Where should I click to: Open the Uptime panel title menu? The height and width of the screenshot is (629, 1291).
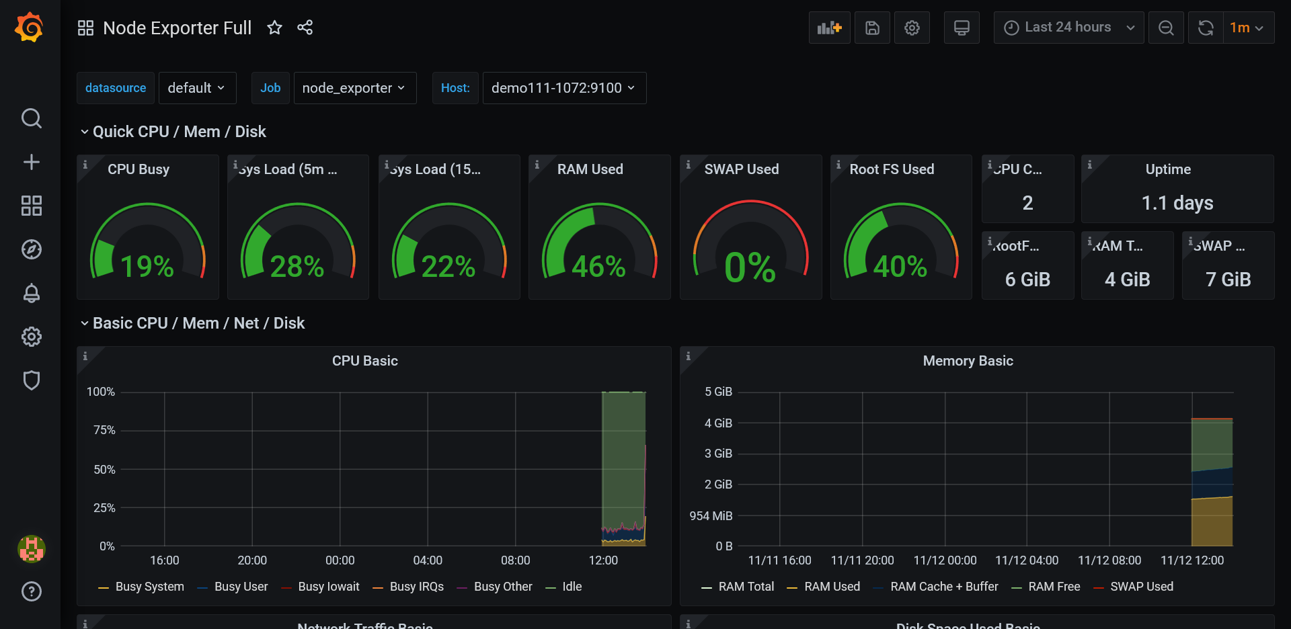click(x=1168, y=169)
